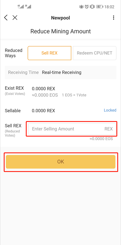Tap the vibrate mode status icon
Viewport: 121px width, 245px height.
92,7
